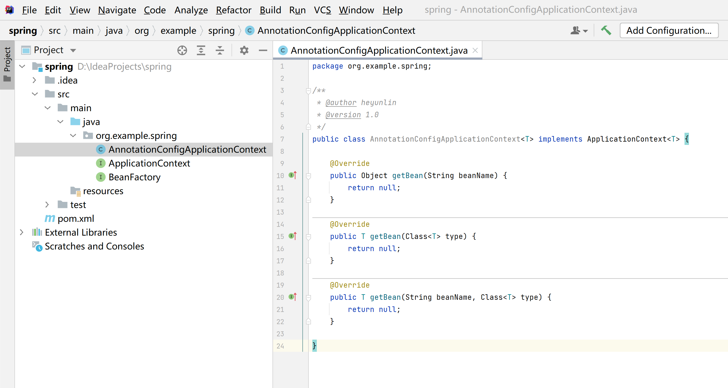Open the Project view dropdown arrow

click(x=73, y=51)
